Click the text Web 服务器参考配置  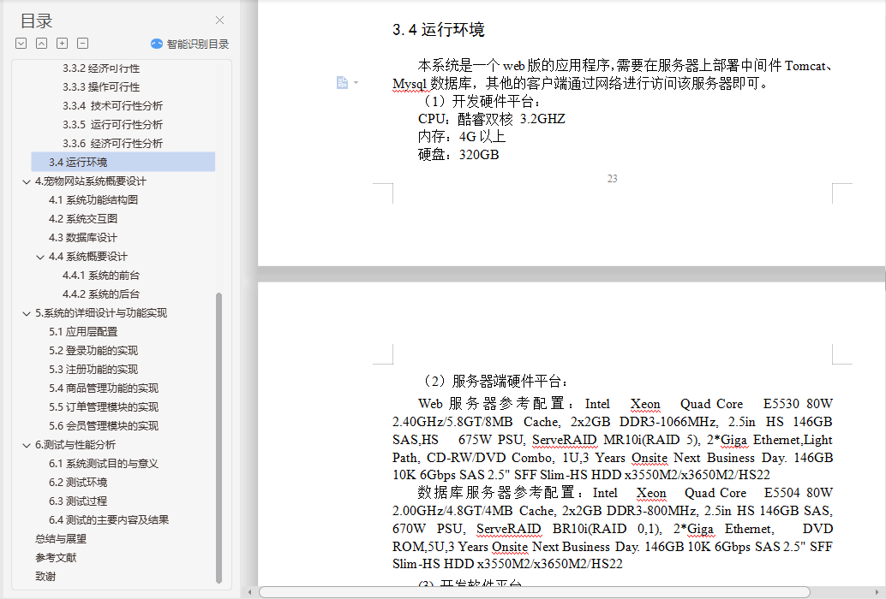coord(492,404)
